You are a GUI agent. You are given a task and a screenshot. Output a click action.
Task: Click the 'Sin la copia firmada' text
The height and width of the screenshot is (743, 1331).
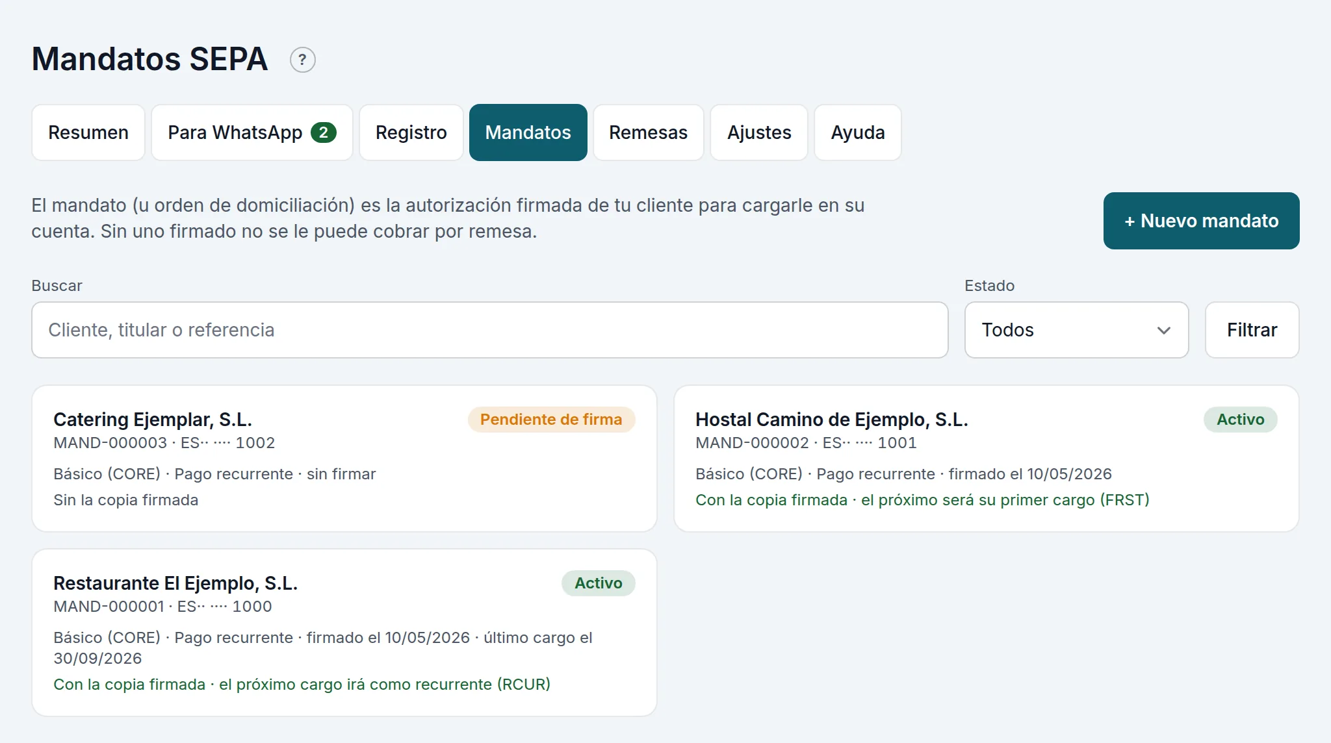(126, 500)
